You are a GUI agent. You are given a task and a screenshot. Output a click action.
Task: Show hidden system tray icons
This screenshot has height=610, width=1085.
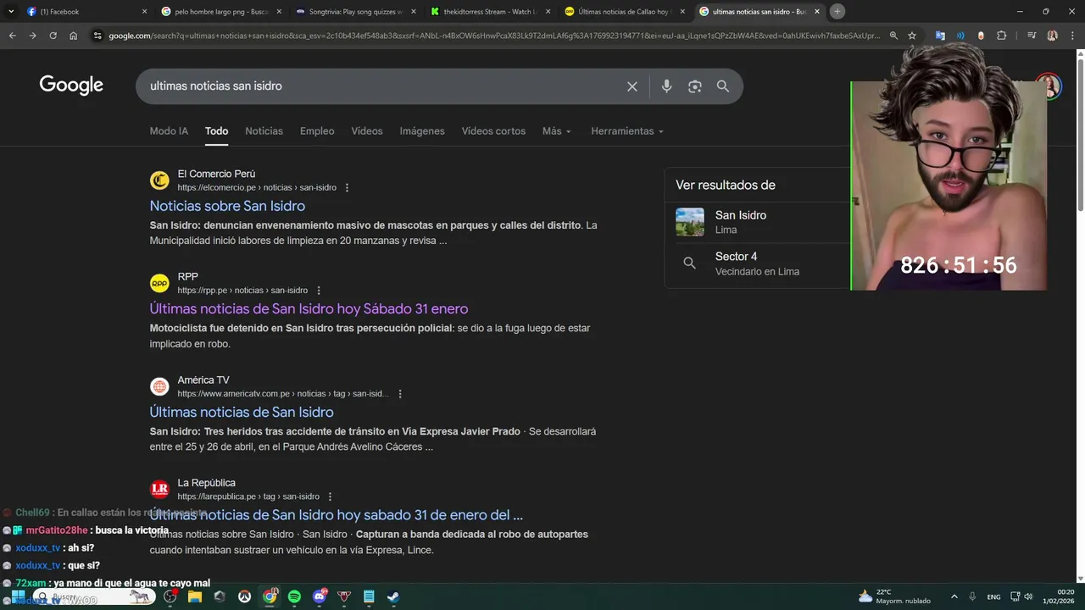click(x=954, y=596)
